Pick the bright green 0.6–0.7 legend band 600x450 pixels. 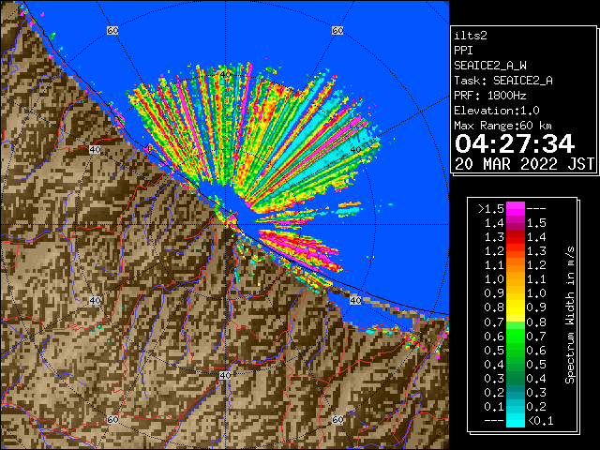516,336
